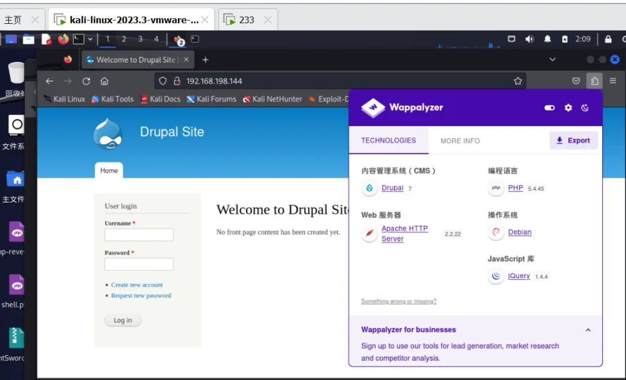626x380 pixels.
Task: Click 'Something wrong or missing?' link
Action: click(399, 301)
